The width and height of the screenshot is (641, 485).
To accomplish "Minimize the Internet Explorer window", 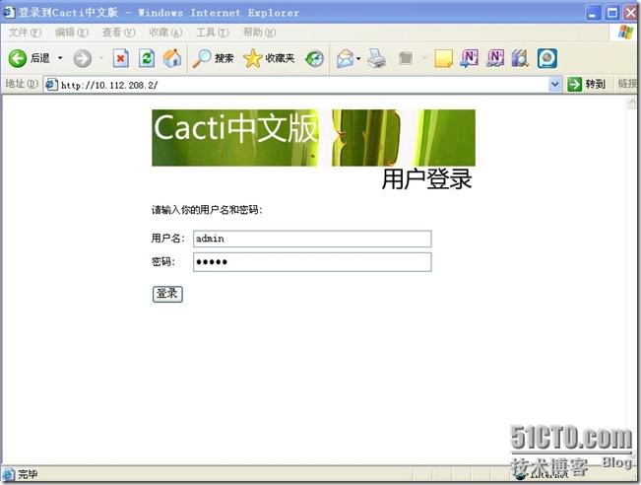I will 593,13.
